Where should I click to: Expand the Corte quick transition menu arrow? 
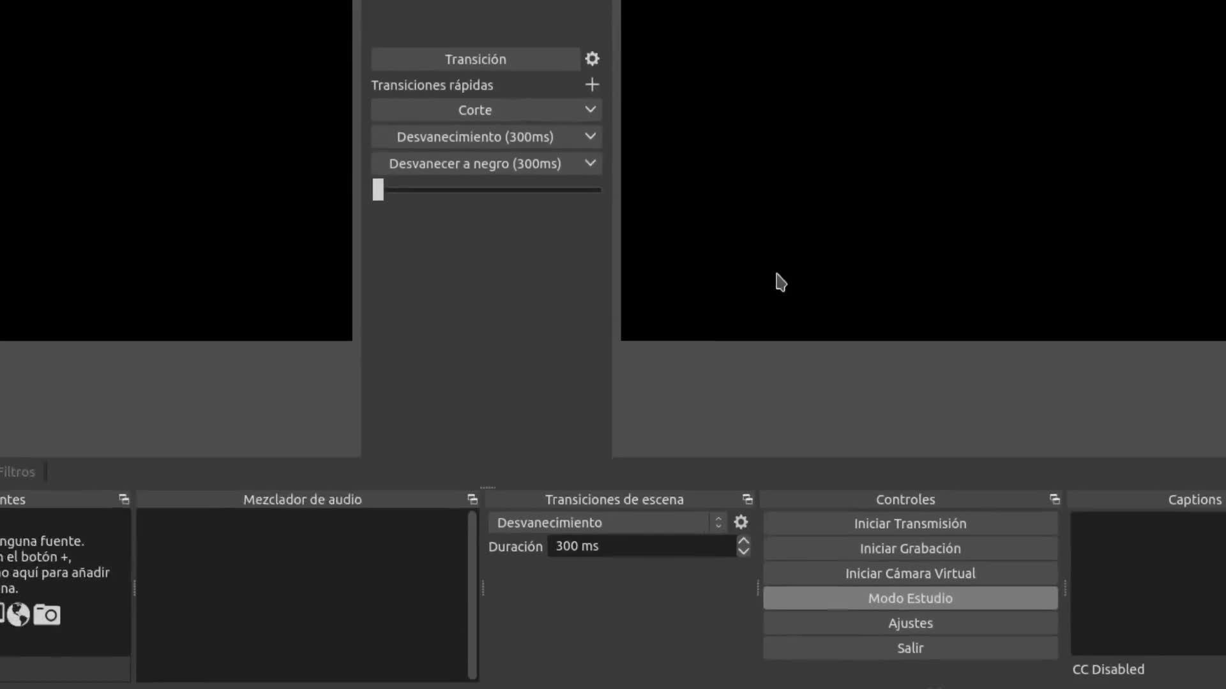point(590,110)
